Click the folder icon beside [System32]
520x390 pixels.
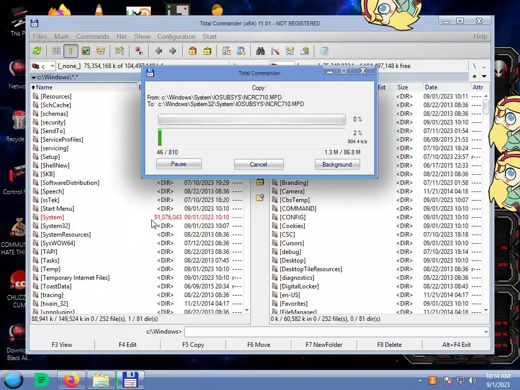(x=36, y=226)
